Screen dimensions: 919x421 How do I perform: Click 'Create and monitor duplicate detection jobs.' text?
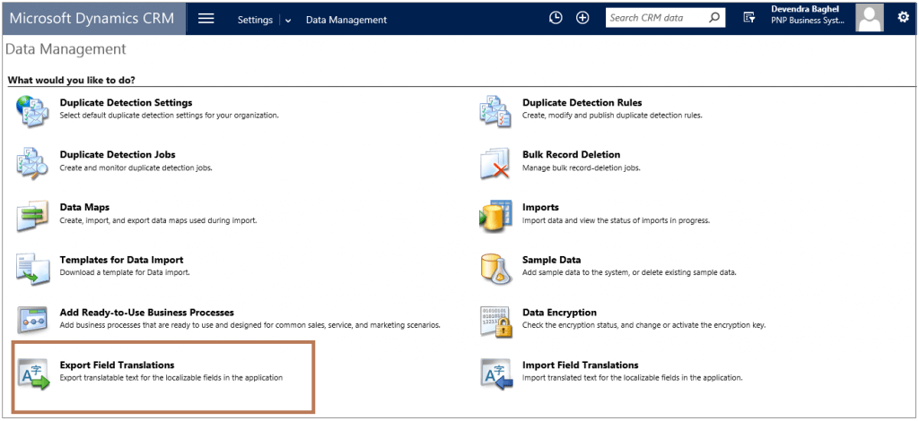(136, 168)
